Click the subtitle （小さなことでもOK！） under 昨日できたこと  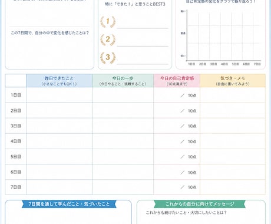tap(59, 84)
